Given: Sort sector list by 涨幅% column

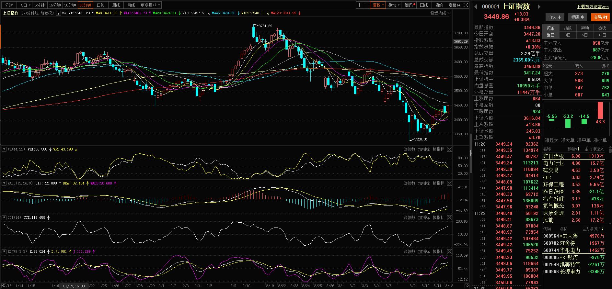Looking at the screenshot, I should (x=573, y=149).
